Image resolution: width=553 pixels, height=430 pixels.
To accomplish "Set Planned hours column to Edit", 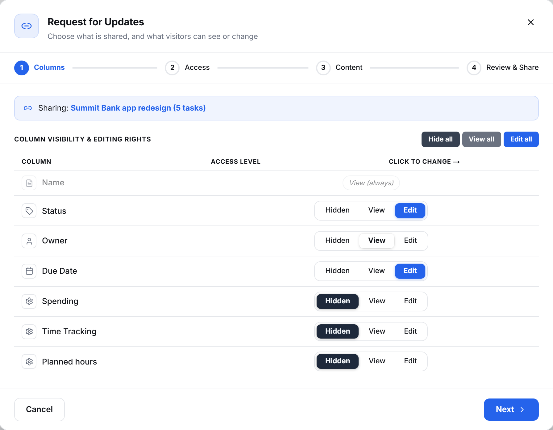I will coord(410,361).
